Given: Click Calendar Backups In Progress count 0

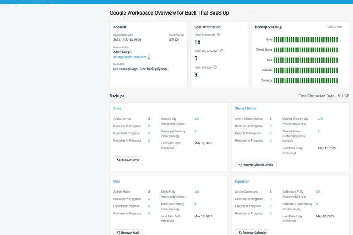Looking at the screenshot, I should 270,199.
